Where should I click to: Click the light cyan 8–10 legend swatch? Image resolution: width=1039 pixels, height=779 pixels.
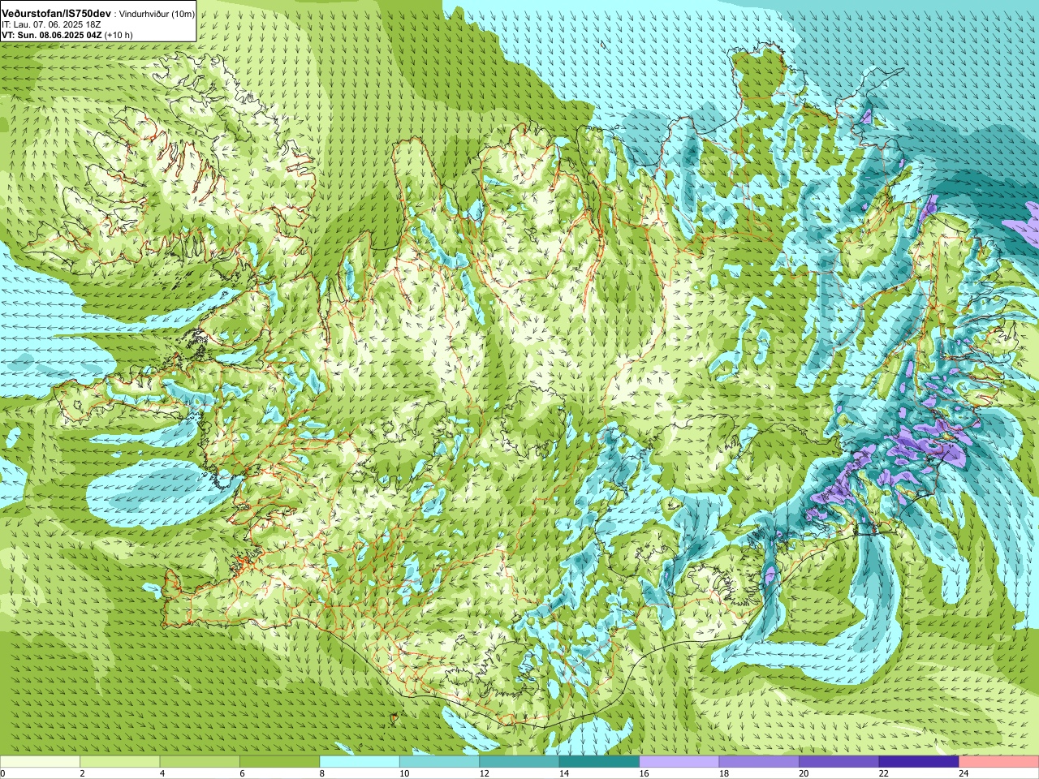360,762
